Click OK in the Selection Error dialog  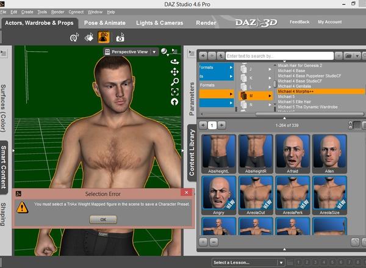(x=103, y=219)
